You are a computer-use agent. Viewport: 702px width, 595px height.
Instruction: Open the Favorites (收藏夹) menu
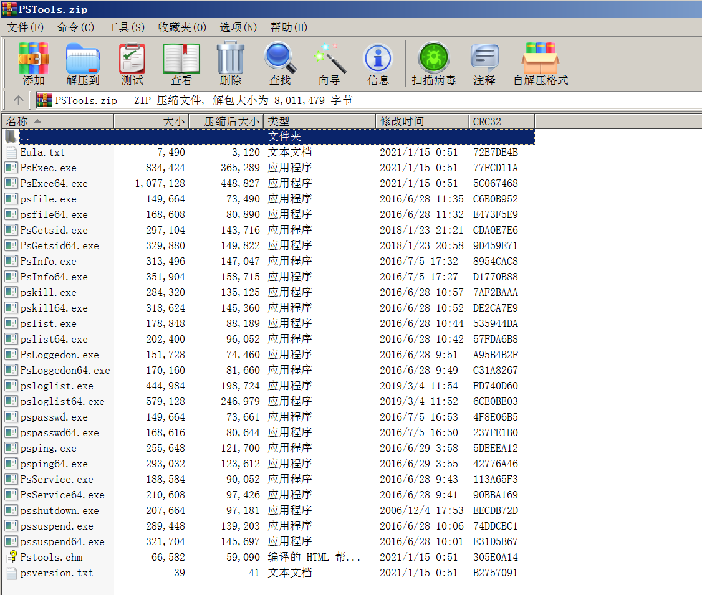(182, 27)
